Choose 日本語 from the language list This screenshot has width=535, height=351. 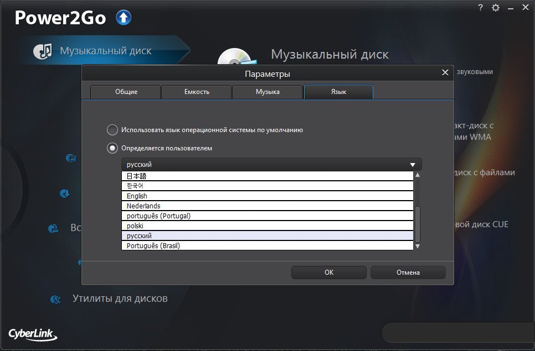(267, 176)
